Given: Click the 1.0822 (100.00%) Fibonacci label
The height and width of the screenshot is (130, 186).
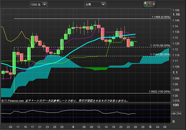Looking at the screenshot, I should point(159,92).
